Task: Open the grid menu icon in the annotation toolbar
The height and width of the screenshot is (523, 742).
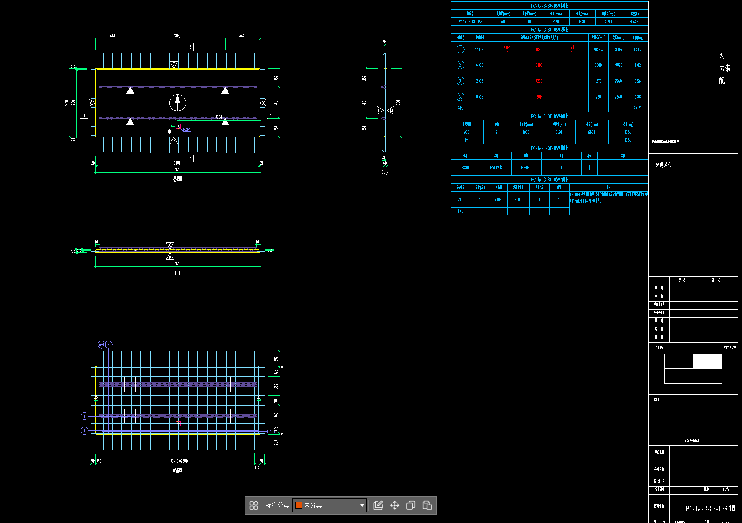Action: pos(254,505)
